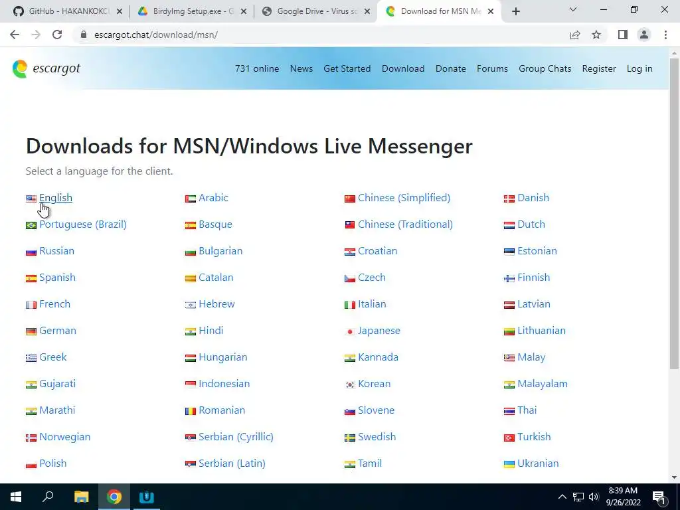Click the Swedish flag icon
The width and height of the screenshot is (680, 510).
350,438
